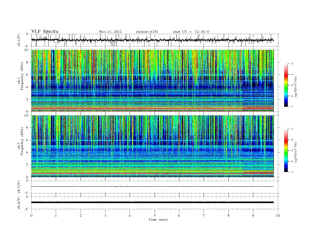Image resolution: width=313 pixels, height=242 pixels.
Task: Click the 'station=ATH' label
Action: (147, 32)
